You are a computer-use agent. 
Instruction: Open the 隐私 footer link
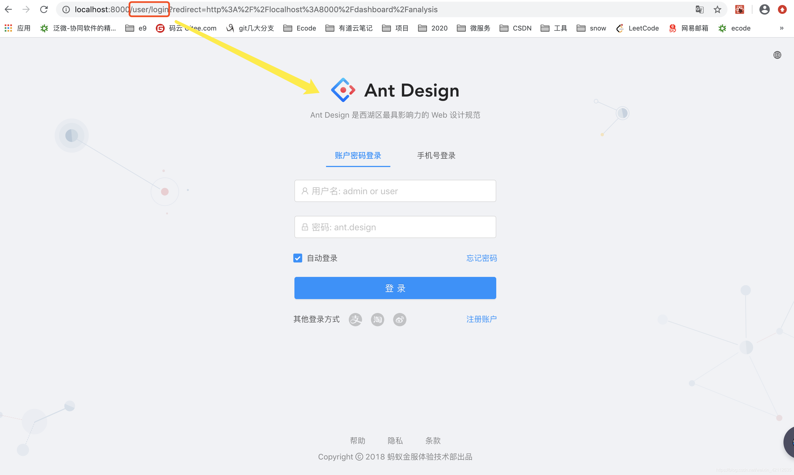point(395,441)
